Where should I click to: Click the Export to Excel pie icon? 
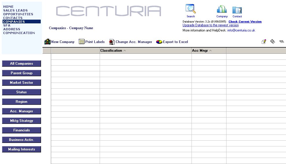[x=159, y=42]
